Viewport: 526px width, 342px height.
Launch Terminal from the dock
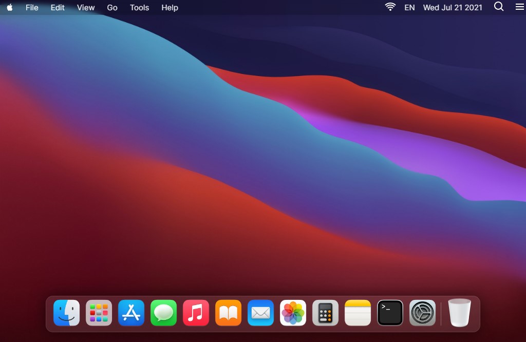[390, 313]
